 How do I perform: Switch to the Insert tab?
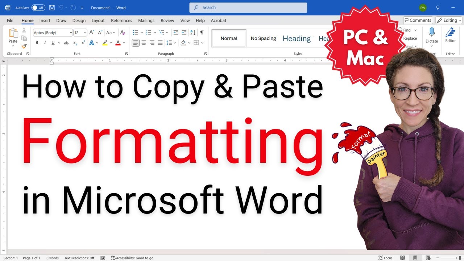45,21
